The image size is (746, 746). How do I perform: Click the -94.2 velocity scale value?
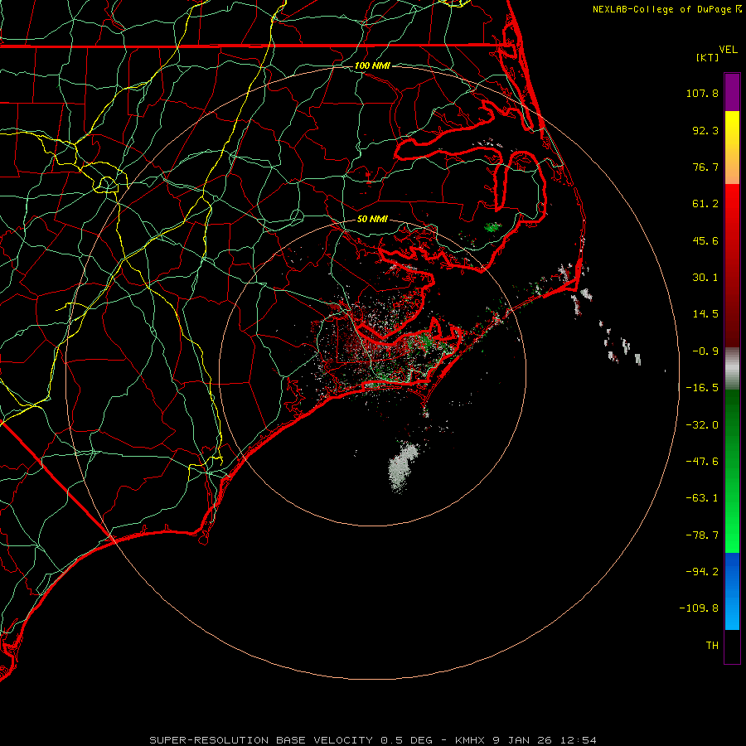point(702,571)
